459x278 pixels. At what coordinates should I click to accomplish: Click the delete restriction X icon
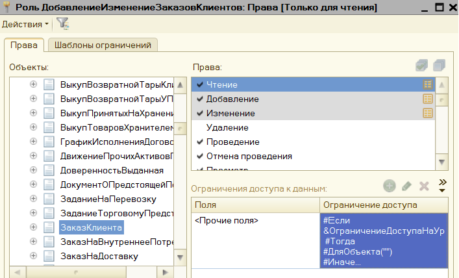(x=424, y=186)
